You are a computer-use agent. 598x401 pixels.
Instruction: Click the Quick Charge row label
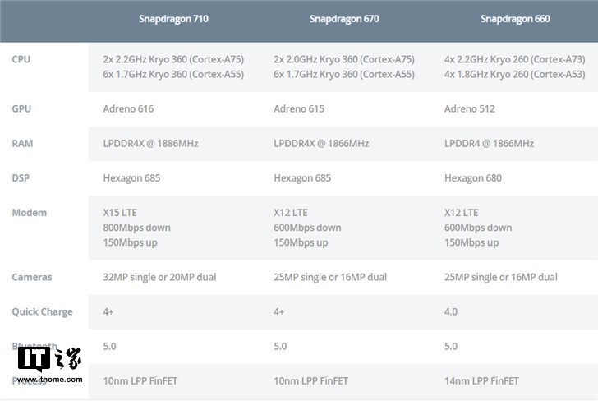point(42,311)
